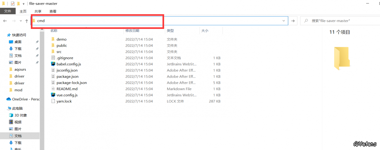Image resolution: width=380 pixels, height=150 pixels.
Task: Go up one folder level
Action: [x=27, y=21]
